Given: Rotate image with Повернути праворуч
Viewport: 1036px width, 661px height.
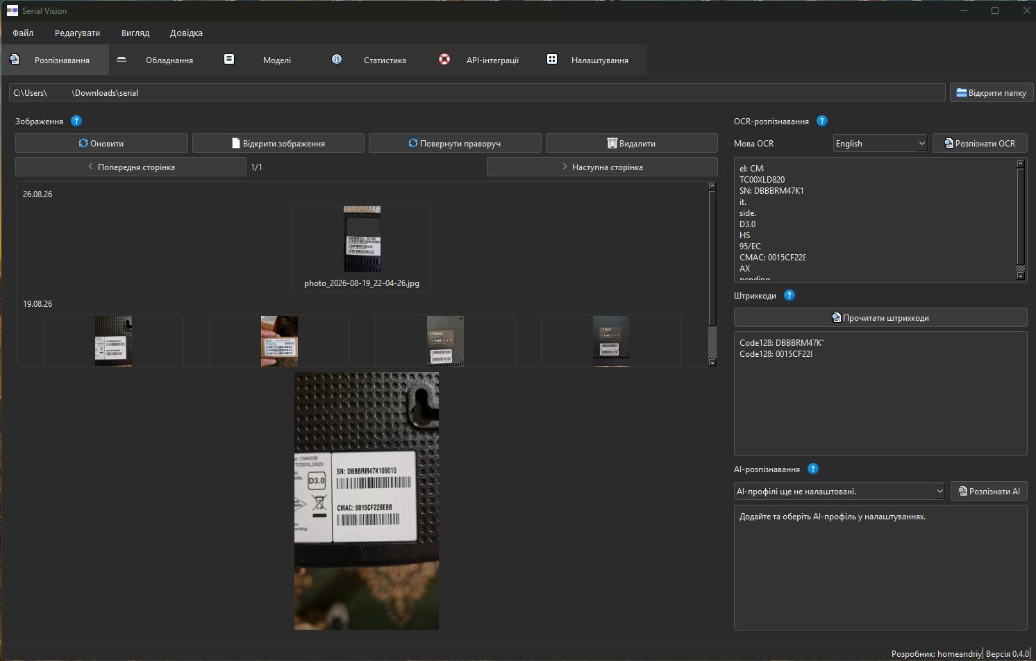Looking at the screenshot, I should pyautogui.click(x=455, y=143).
